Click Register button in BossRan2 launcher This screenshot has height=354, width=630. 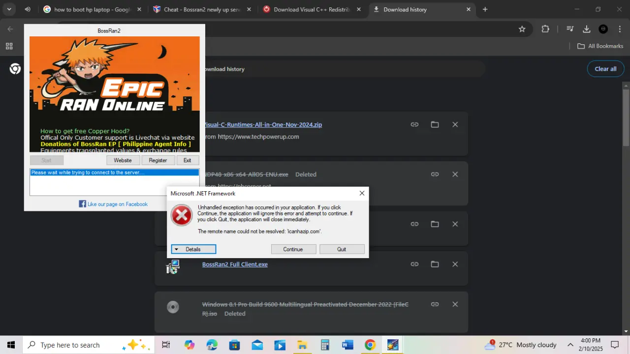pos(158,160)
